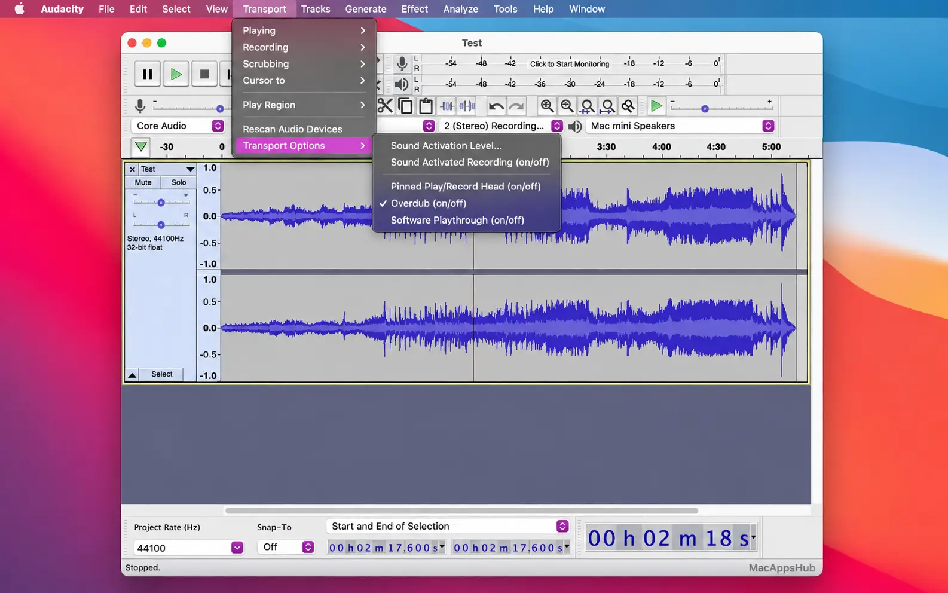
Task: Click the Zoom Toggle icon
Action: coord(628,106)
